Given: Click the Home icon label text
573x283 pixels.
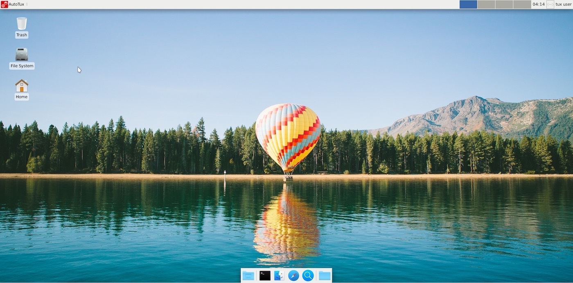Looking at the screenshot, I should pyautogui.click(x=22, y=97).
